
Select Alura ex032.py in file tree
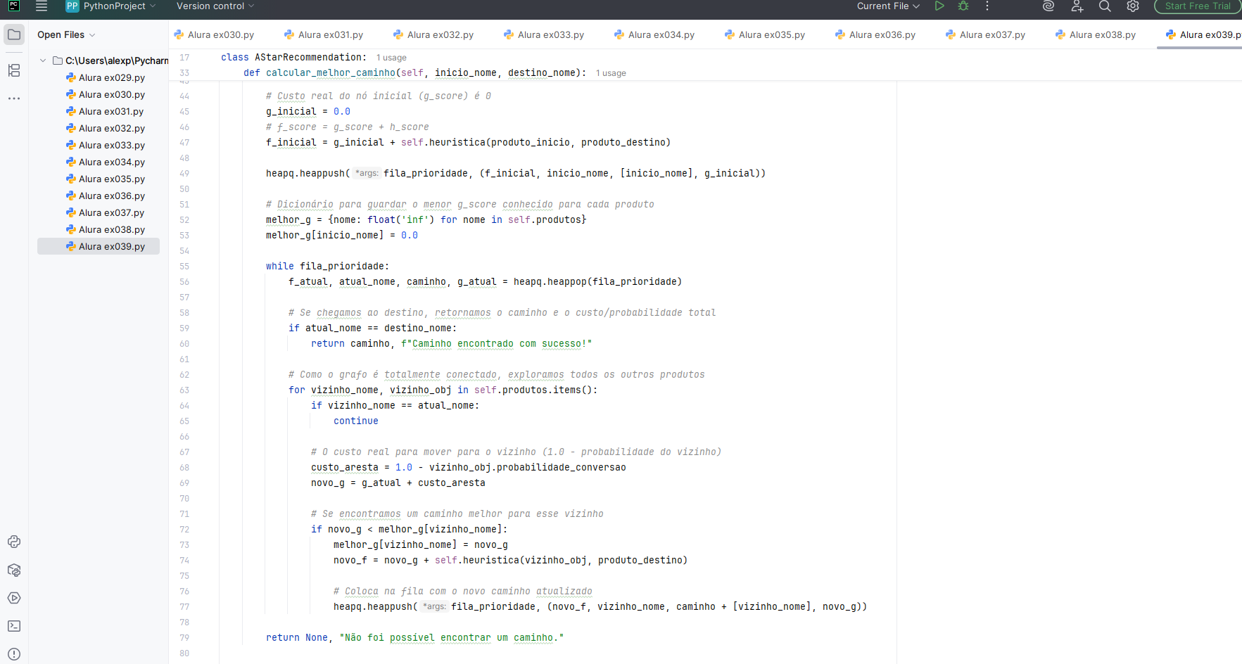tap(106, 128)
